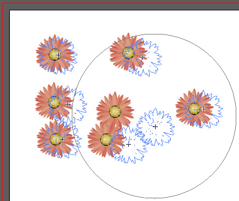This screenshot has height=201, width=239.
Task: Click yellow center of the central flower inside the circle
Action: pyautogui.click(x=115, y=112)
